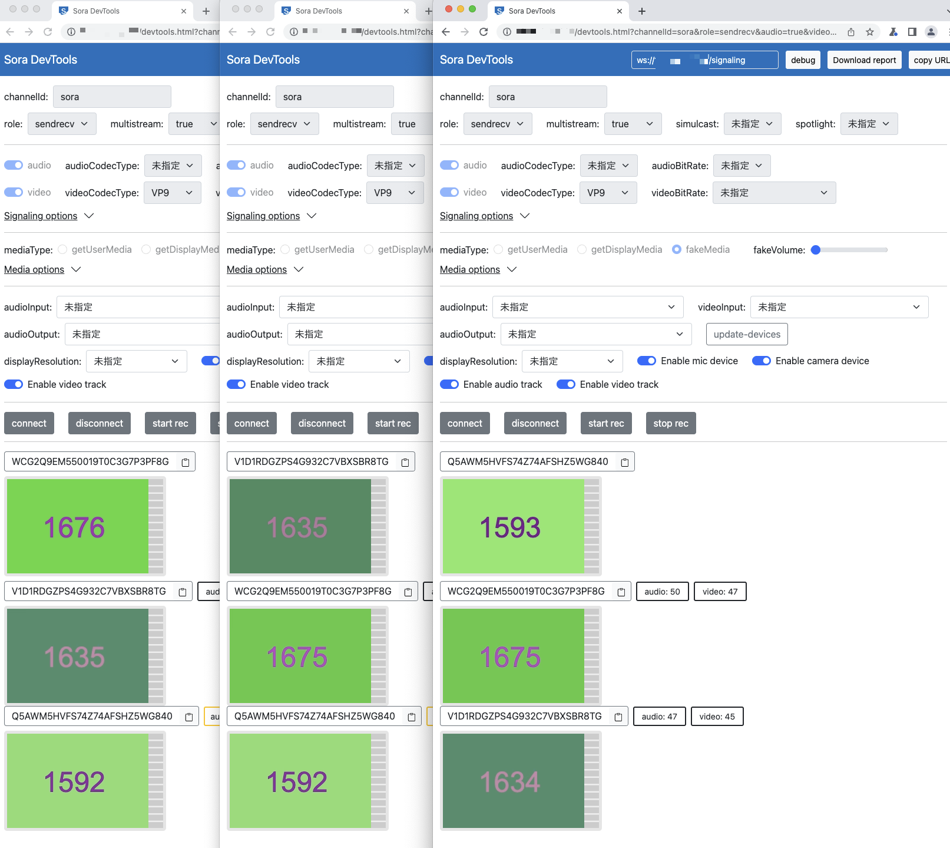Toggle Enable mic device switch
This screenshot has width=950, height=848.
tap(647, 361)
